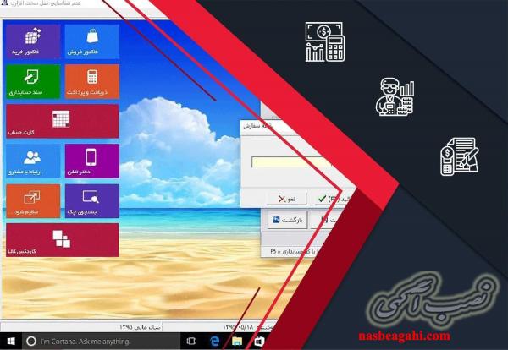Open the accounting document tile (سند حسابداری)
The width and height of the screenshot is (508, 350).
pyautogui.click(x=33, y=82)
